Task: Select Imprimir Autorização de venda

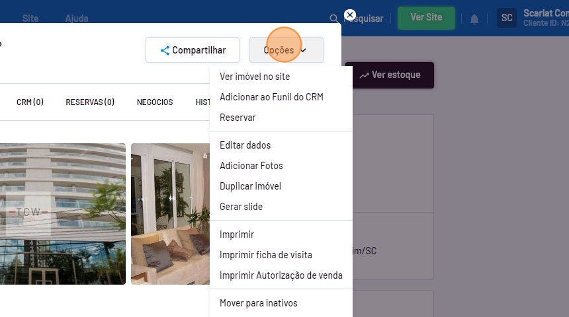Action: (x=281, y=275)
